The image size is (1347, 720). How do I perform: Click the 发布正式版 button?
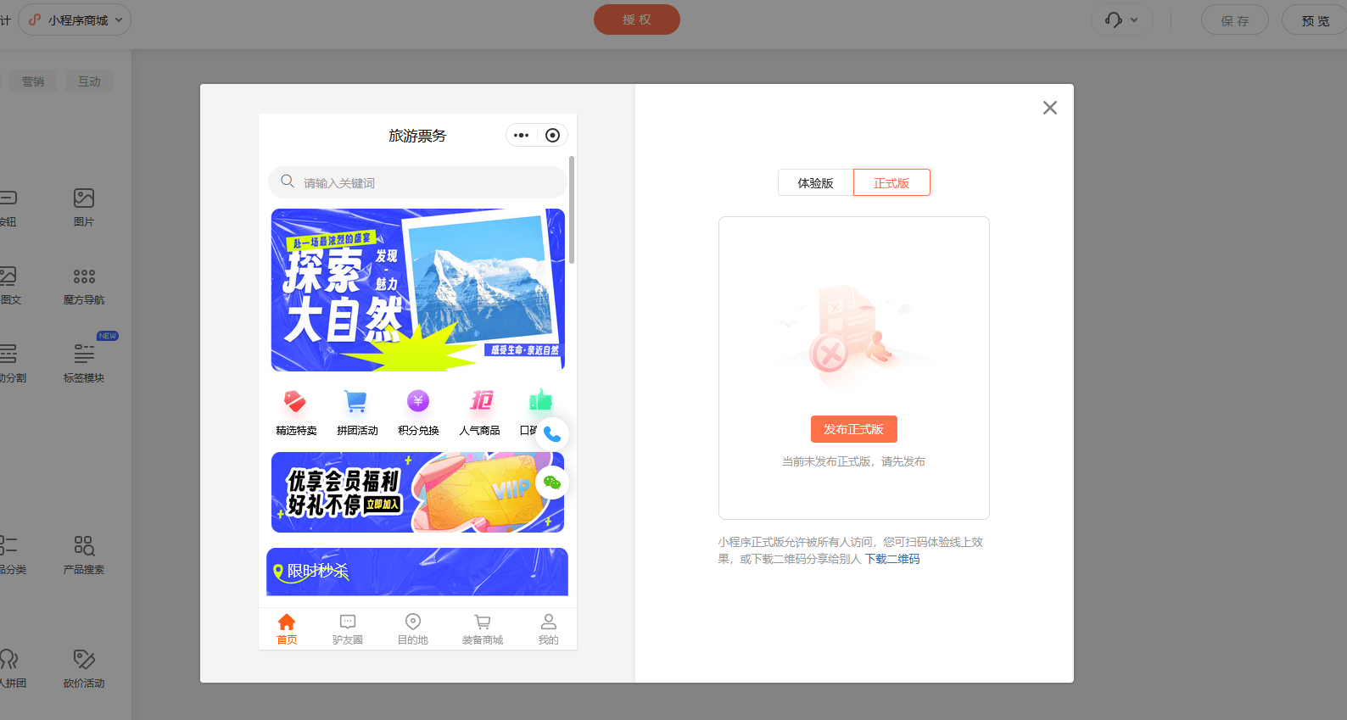pyautogui.click(x=853, y=429)
